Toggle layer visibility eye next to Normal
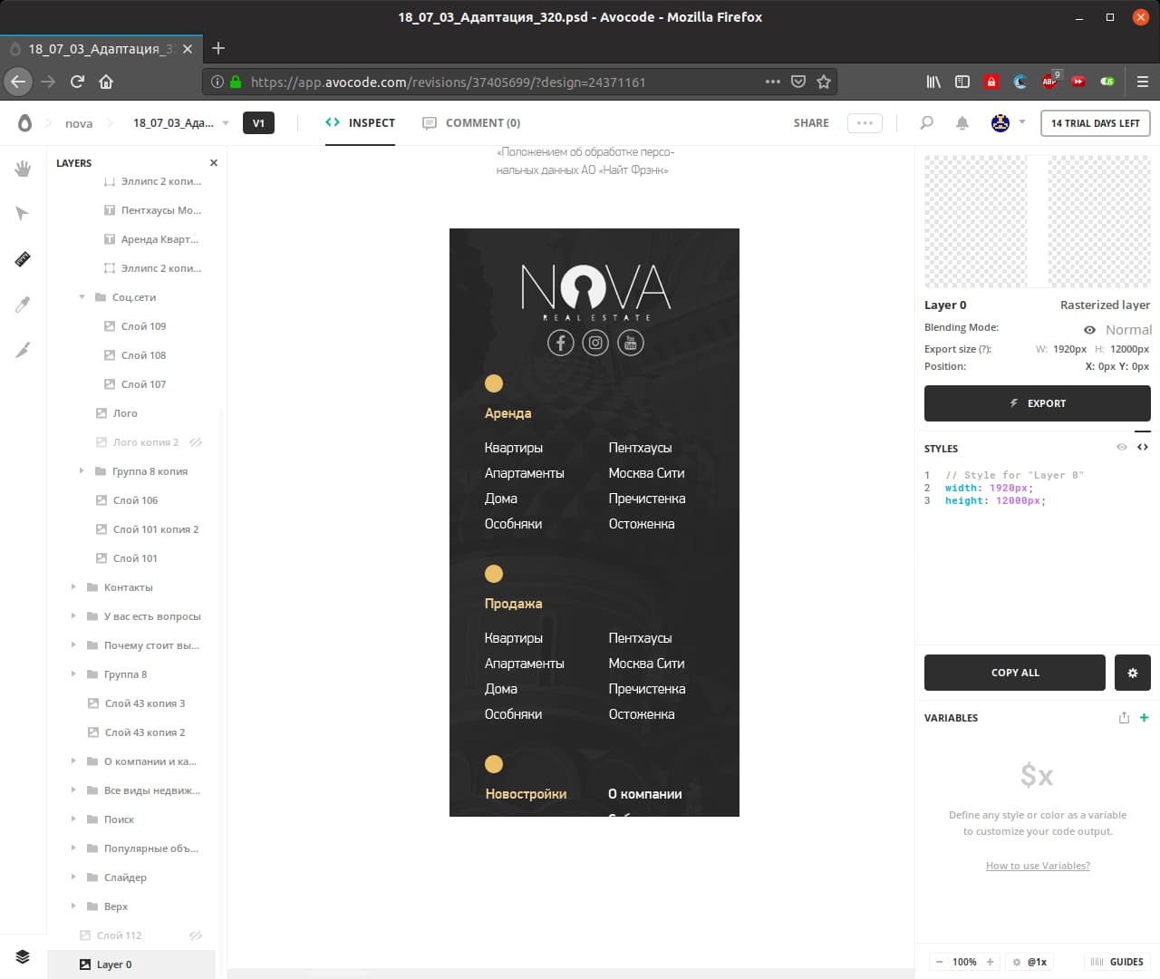This screenshot has width=1160, height=979. click(1089, 330)
